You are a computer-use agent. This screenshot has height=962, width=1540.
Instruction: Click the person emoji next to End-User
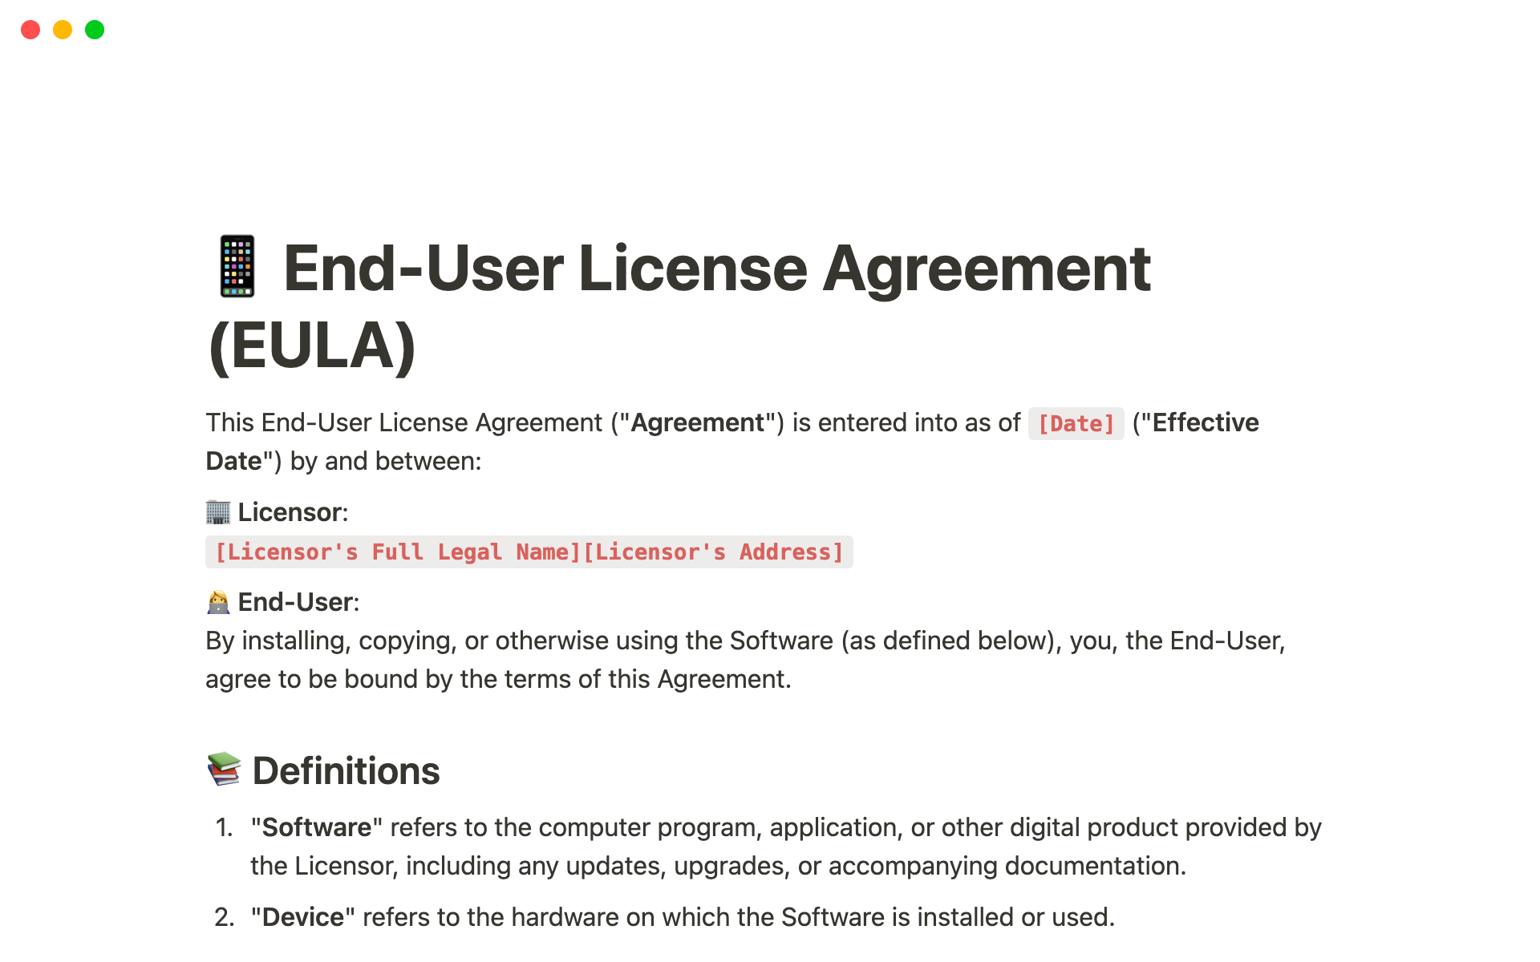[217, 600]
